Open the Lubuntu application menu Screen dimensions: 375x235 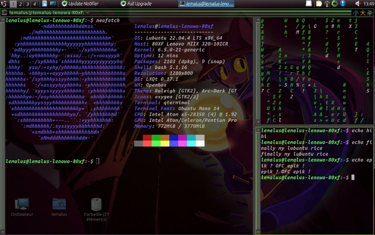[x=3, y=3]
